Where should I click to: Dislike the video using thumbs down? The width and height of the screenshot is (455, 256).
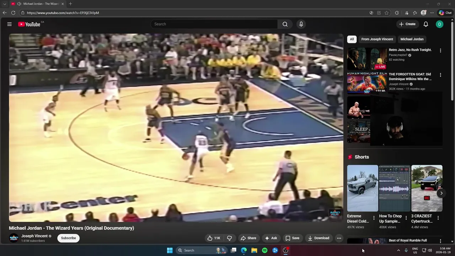click(230, 238)
